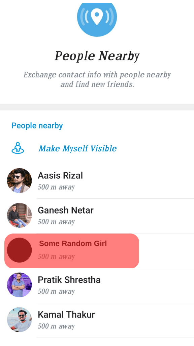Image resolution: width=194 pixels, height=346 pixels.
Task: Toggle visibility to nearby people
Action: [77, 148]
